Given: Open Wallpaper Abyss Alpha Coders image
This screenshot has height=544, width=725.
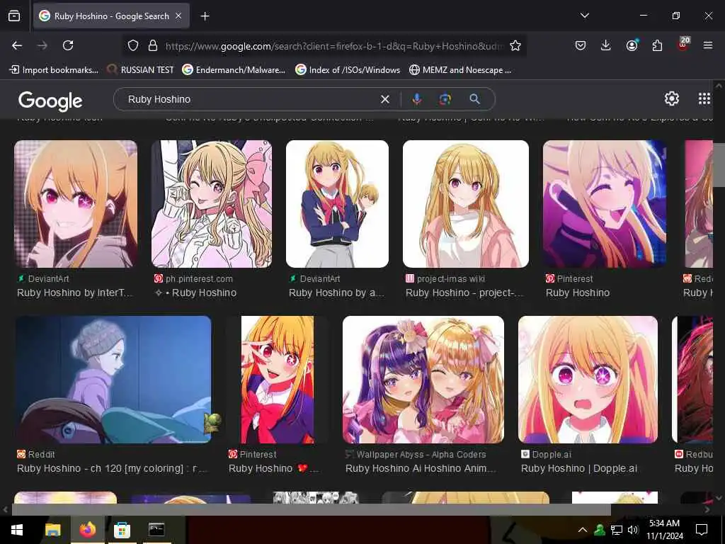Looking at the screenshot, I should [x=423, y=380].
